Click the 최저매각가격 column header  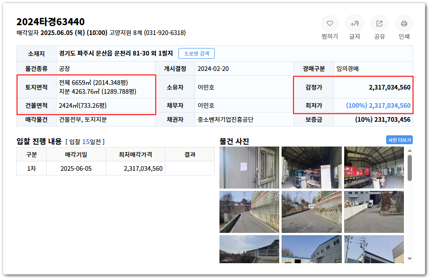135,154
